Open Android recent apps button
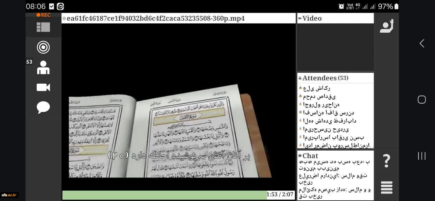Viewport: 435px width, 201px height. click(x=421, y=156)
